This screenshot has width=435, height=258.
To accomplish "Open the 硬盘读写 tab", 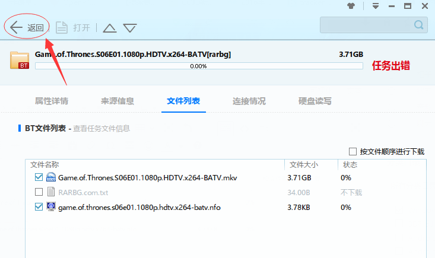I will click(x=315, y=101).
